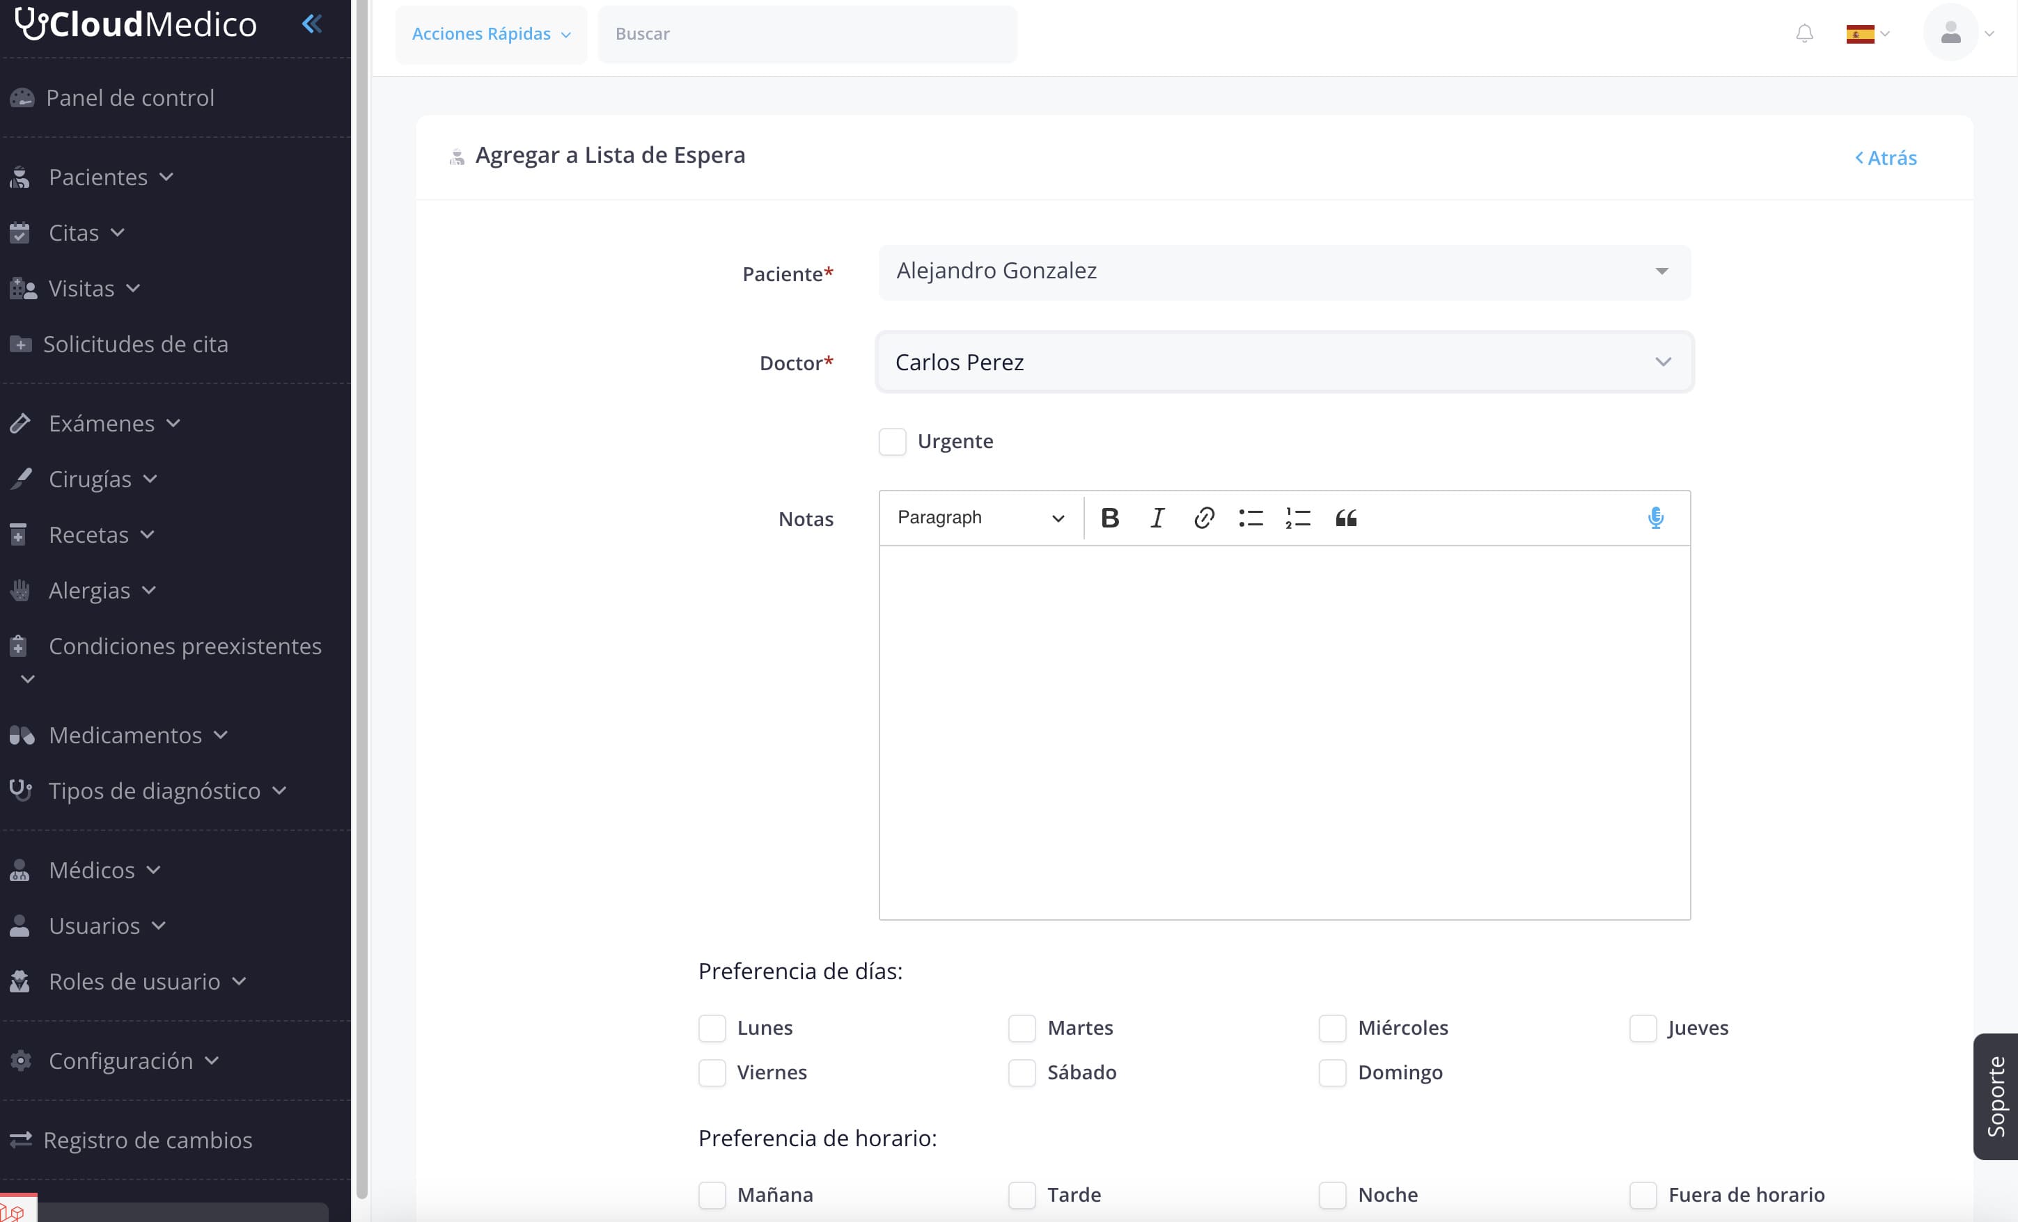2018x1222 pixels.
Task: Collapse the sidebar with double-arrow icon
Action: coord(311,24)
